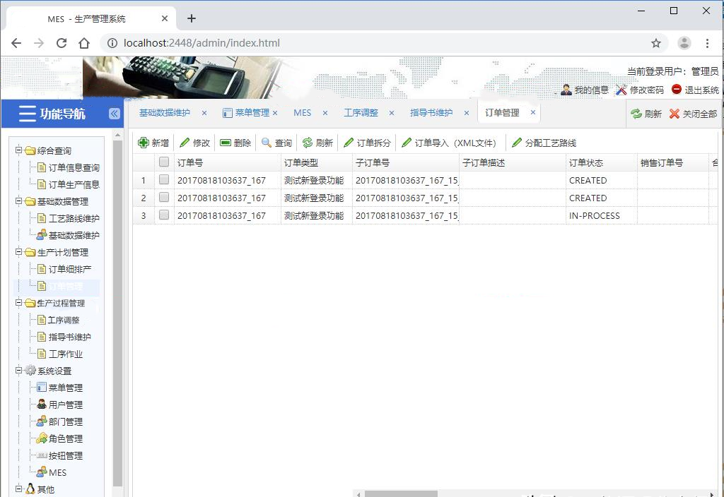
Task: Collapse the 功能导航 sidebar with double-arrow
Action: (x=115, y=114)
